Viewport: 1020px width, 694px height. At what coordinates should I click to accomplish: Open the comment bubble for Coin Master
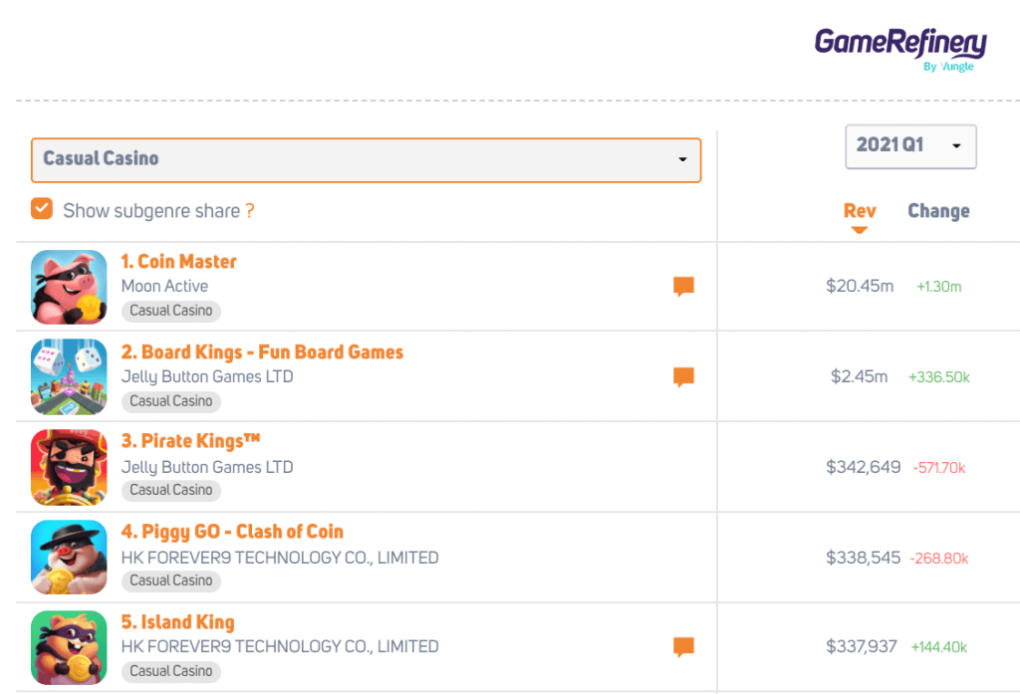click(683, 287)
